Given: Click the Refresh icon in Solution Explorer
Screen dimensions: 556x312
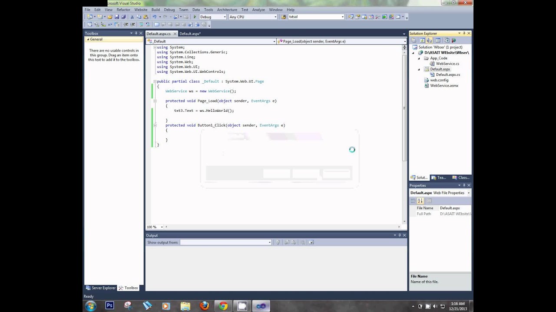Looking at the screenshot, I should coord(422,40).
